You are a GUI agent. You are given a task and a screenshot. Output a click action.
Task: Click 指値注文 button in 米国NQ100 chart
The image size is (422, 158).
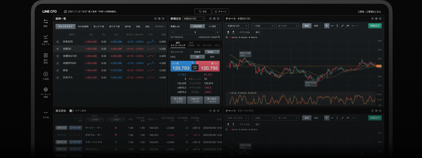click(375, 26)
